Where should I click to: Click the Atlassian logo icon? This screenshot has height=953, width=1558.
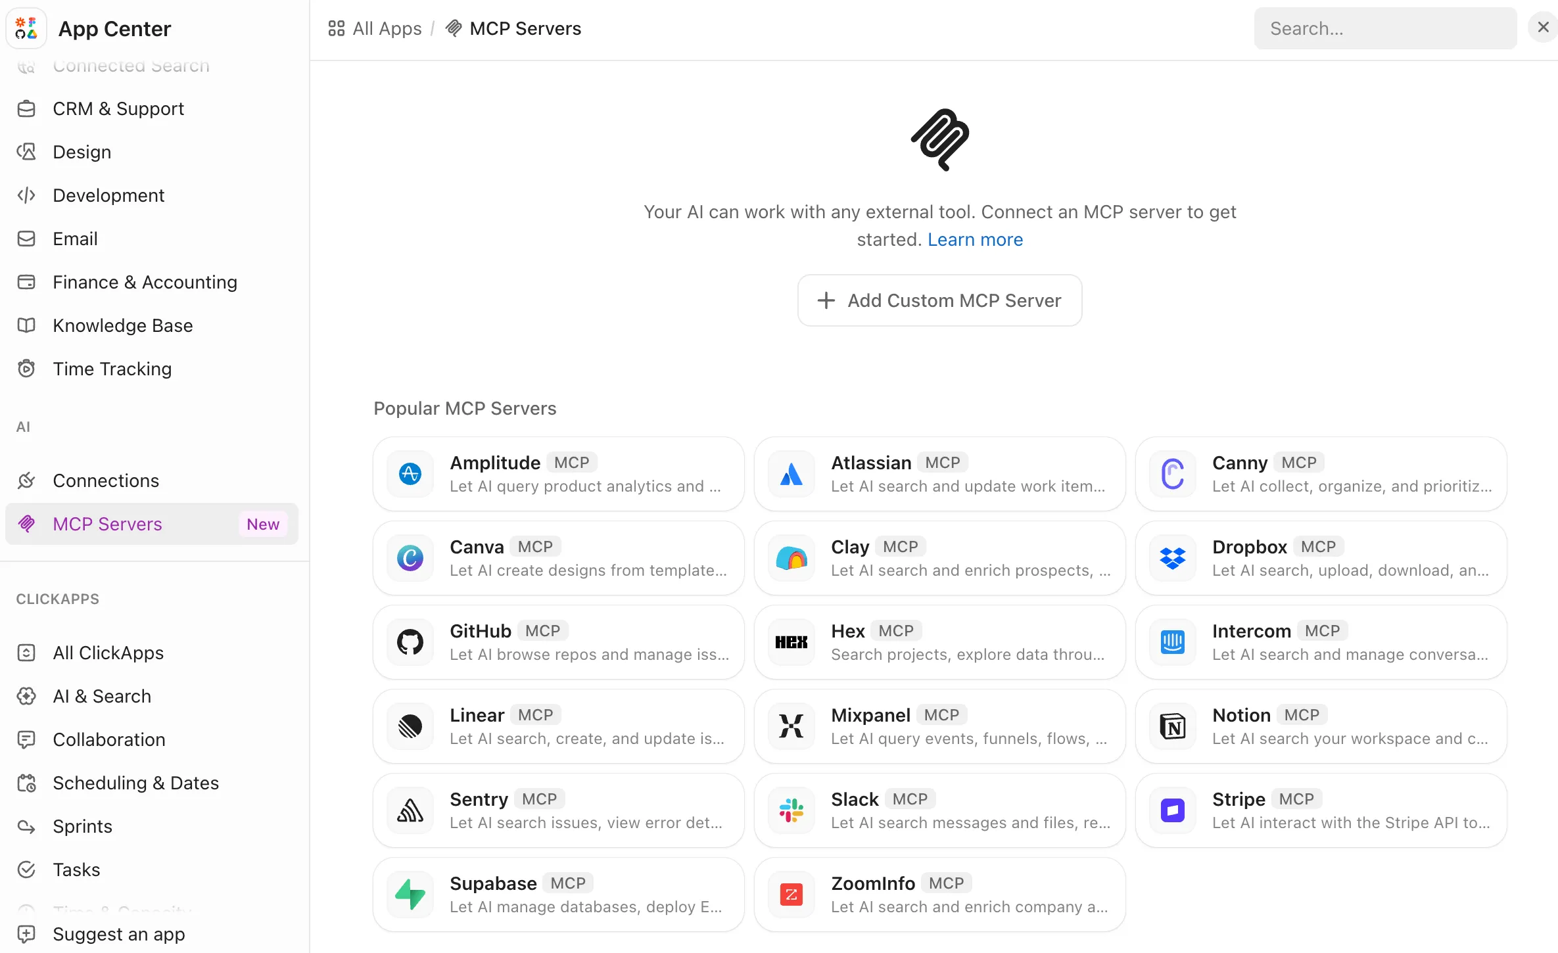791,474
